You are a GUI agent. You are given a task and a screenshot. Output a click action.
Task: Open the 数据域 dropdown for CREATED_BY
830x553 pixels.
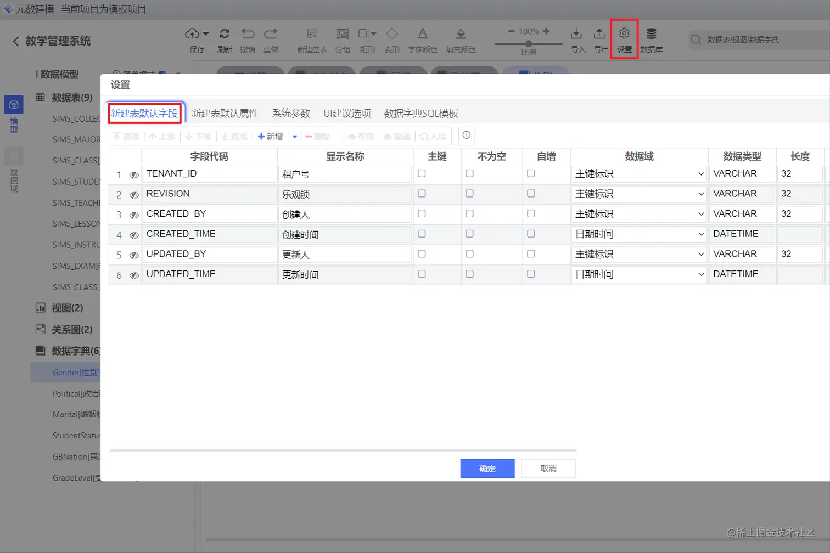coord(640,214)
